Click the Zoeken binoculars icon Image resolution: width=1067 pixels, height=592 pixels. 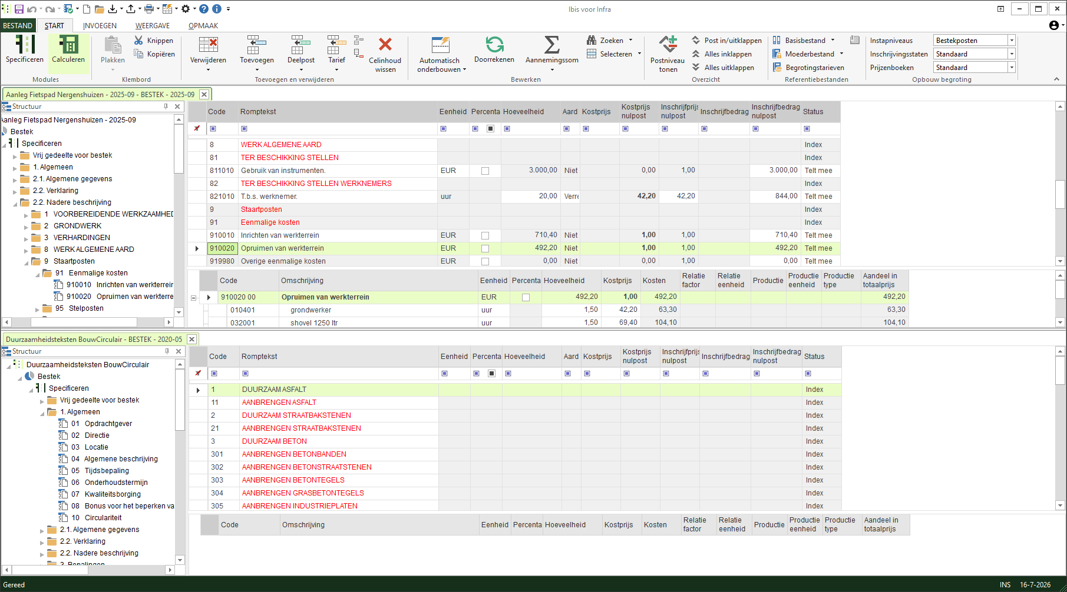coord(592,40)
